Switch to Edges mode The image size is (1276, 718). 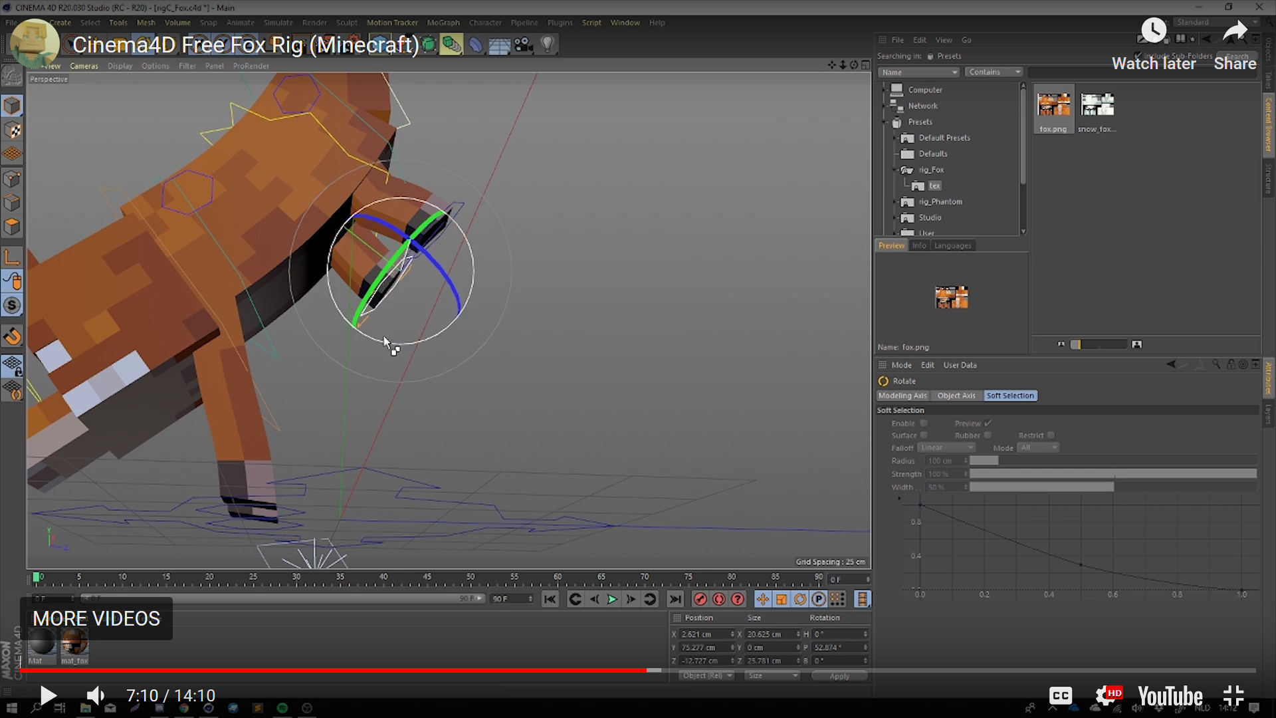[13, 203]
